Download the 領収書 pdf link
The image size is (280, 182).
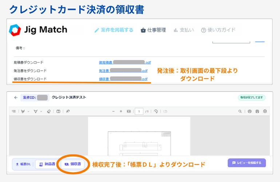(123, 79)
